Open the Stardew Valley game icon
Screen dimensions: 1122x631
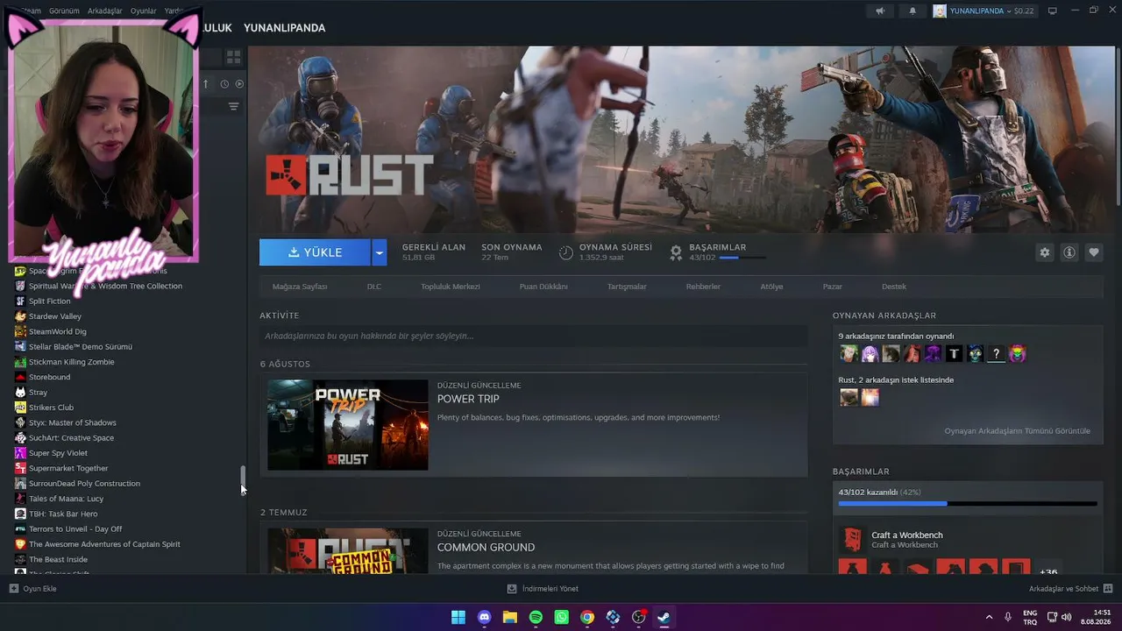20,316
